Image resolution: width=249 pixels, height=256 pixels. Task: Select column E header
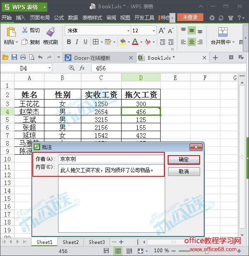coord(175,78)
